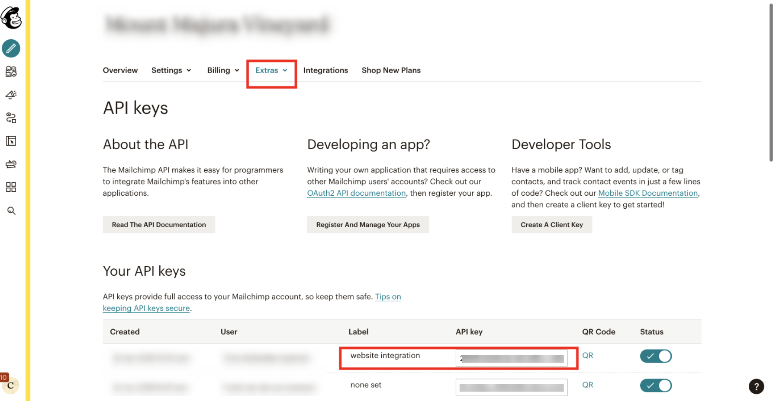Disable the website integration API key toggle
This screenshot has width=773, height=401.
656,356
